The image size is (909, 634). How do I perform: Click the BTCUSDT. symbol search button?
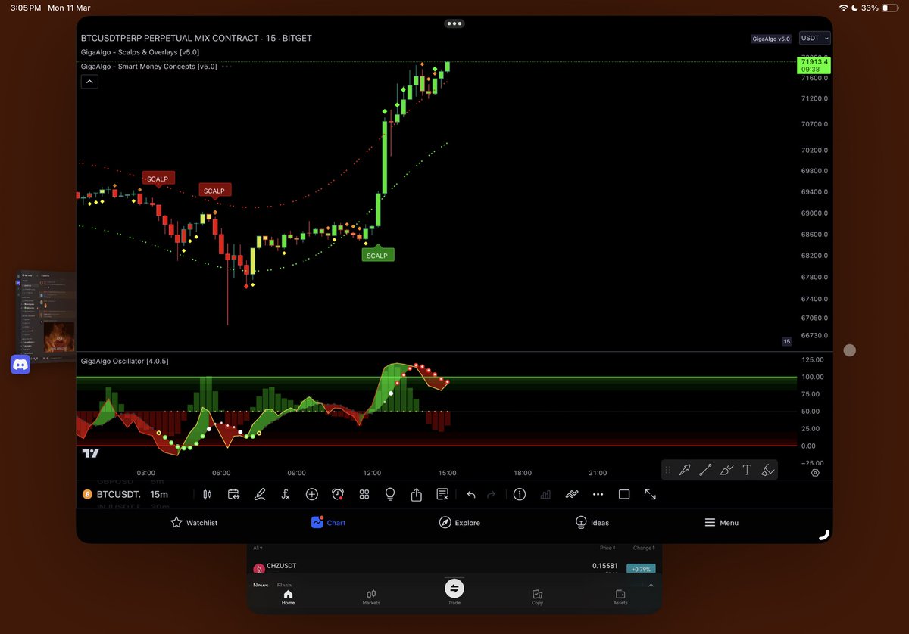point(119,494)
